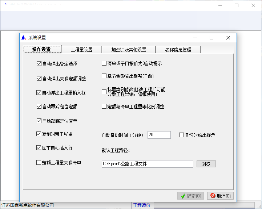This screenshot has height=209, width=262.
Task: Close the main application window
Action: pos(253,5)
